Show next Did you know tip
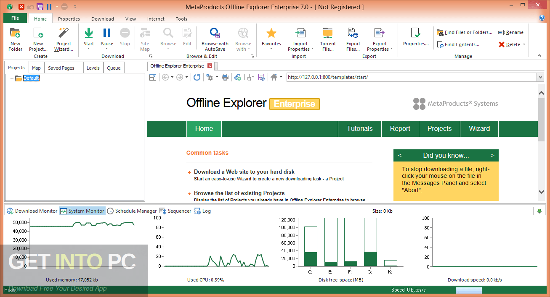 point(492,155)
